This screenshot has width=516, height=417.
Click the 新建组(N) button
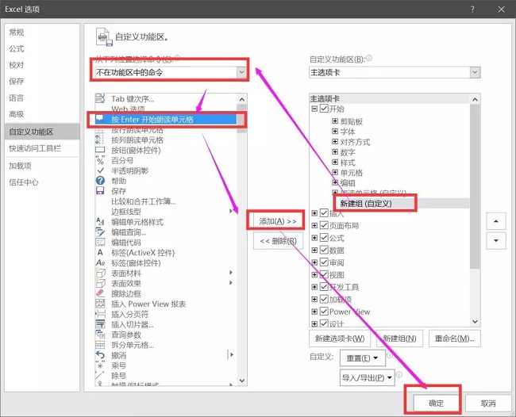399,339
